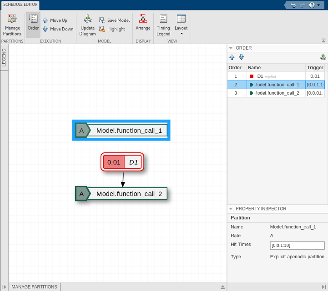328x291 pixels.
Task: Click the Hit Times input field
Action: click(x=297, y=246)
